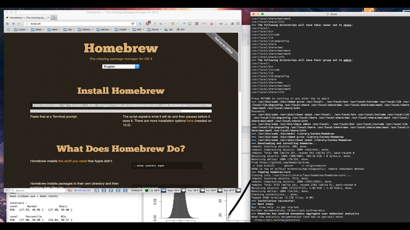Expand the MISC bookmark folder
This screenshot has width=410, height=230.
(x=38, y=29)
